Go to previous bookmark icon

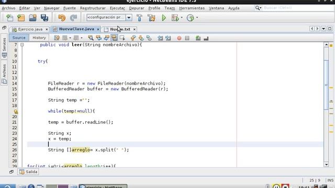[133, 38]
